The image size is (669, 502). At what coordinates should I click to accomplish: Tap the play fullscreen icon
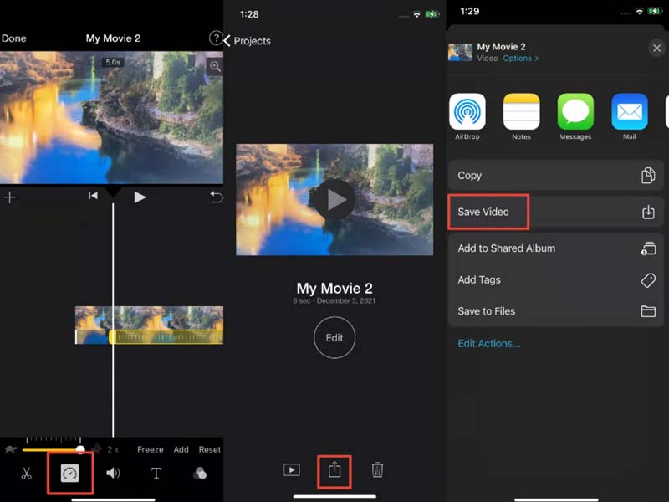(x=291, y=470)
